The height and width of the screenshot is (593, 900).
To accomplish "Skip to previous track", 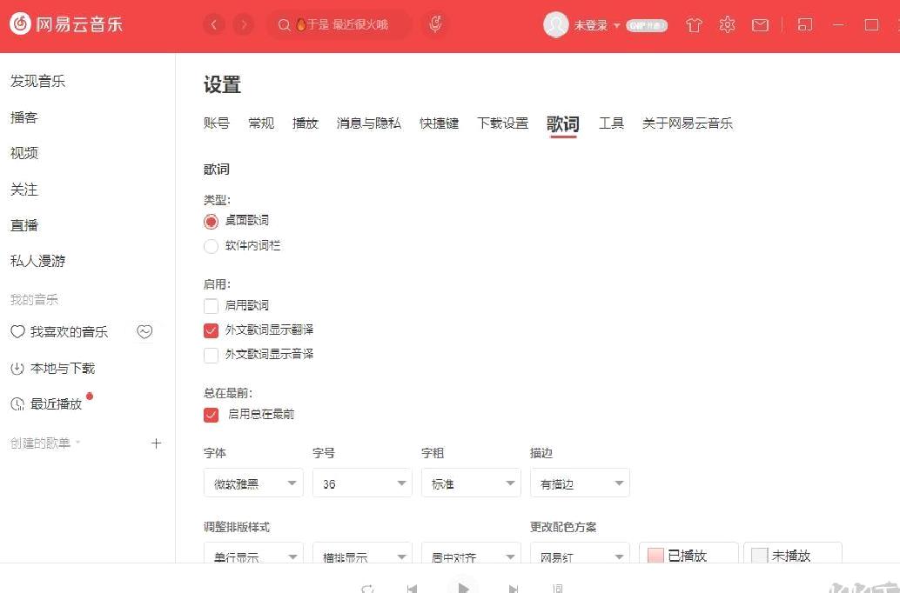I will (411, 589).
